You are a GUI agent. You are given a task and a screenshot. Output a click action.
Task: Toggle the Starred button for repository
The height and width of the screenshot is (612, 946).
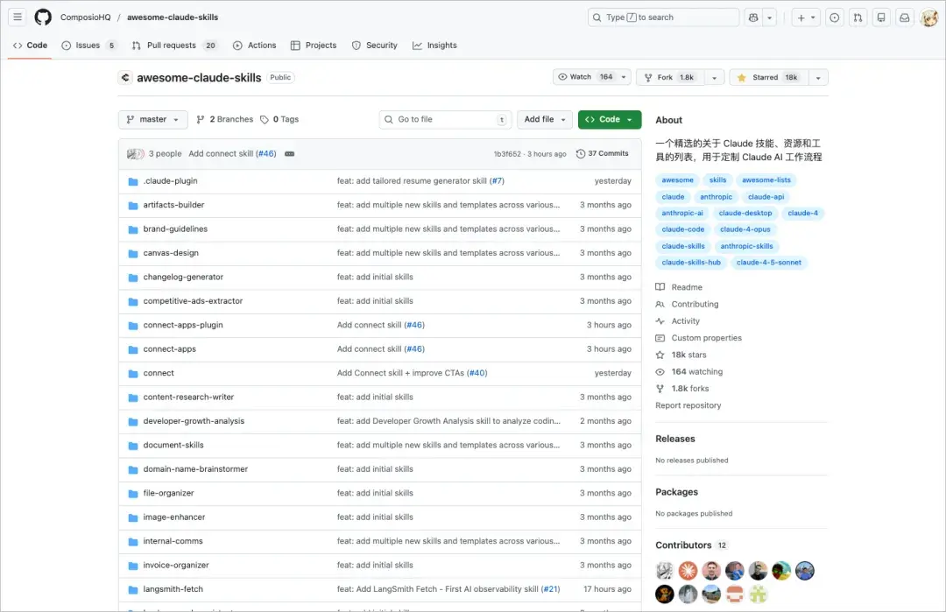click(768, 77)
